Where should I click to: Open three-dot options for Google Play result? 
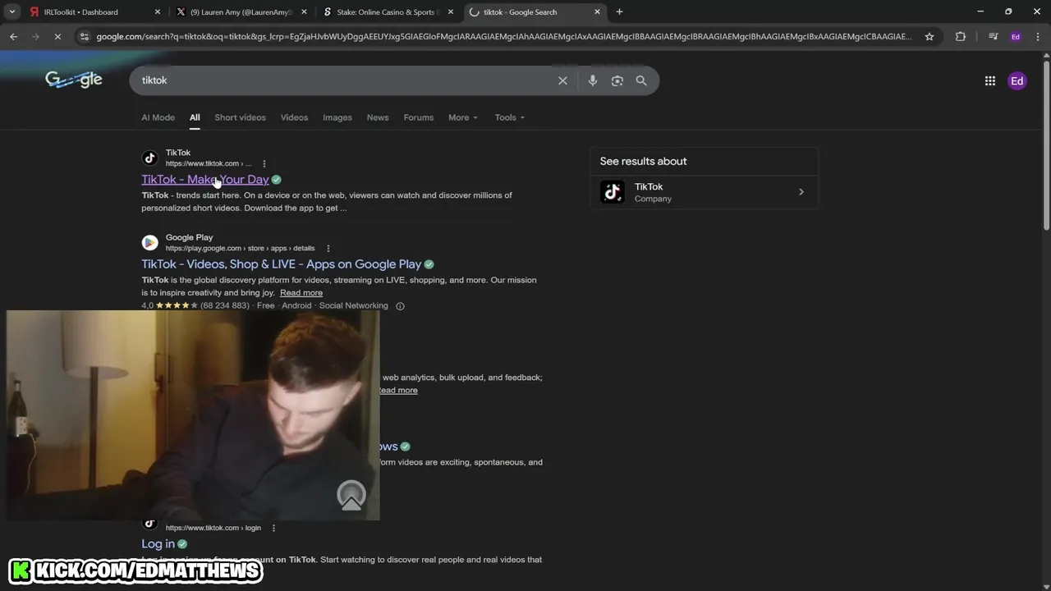pyautogui.click(x=328, y=249)
